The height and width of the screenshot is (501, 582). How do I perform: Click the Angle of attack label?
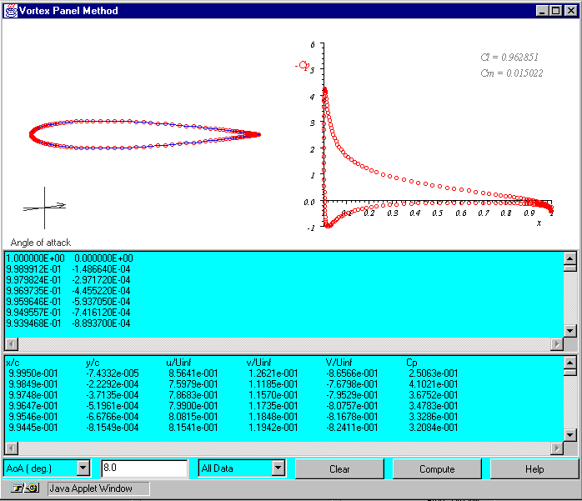point(41,243)
